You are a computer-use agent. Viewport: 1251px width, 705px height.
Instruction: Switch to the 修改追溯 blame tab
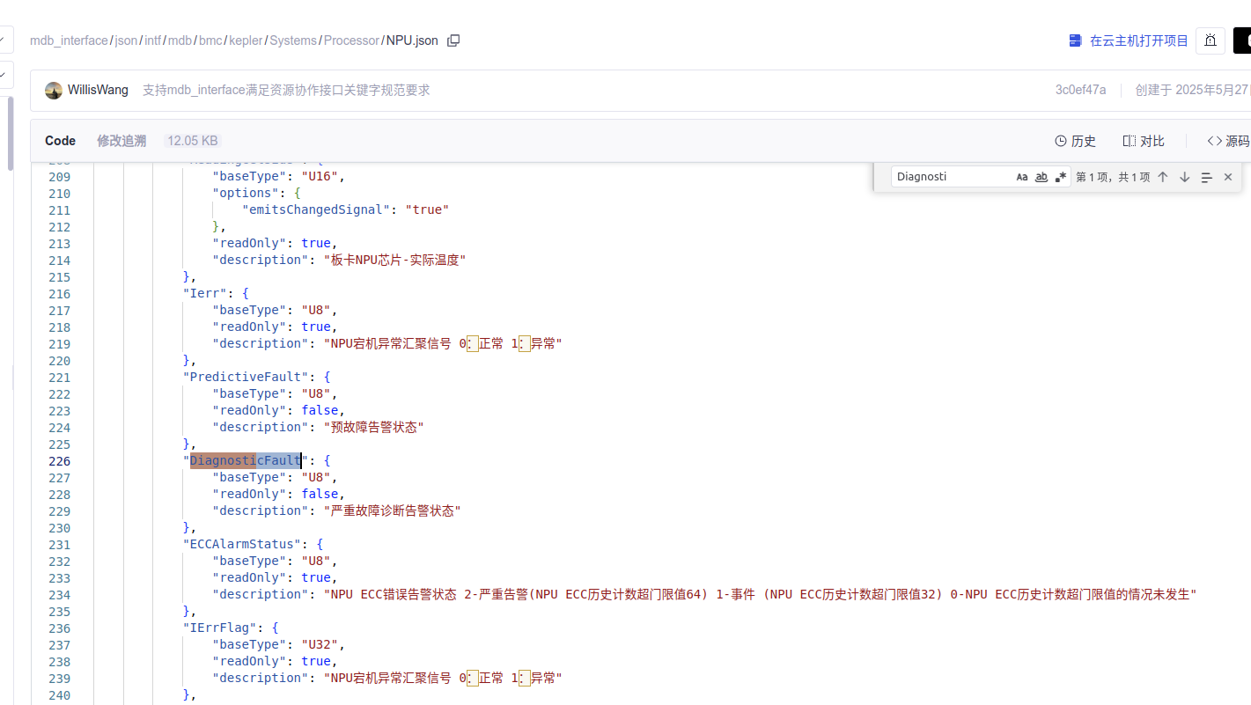coord(121,141)
